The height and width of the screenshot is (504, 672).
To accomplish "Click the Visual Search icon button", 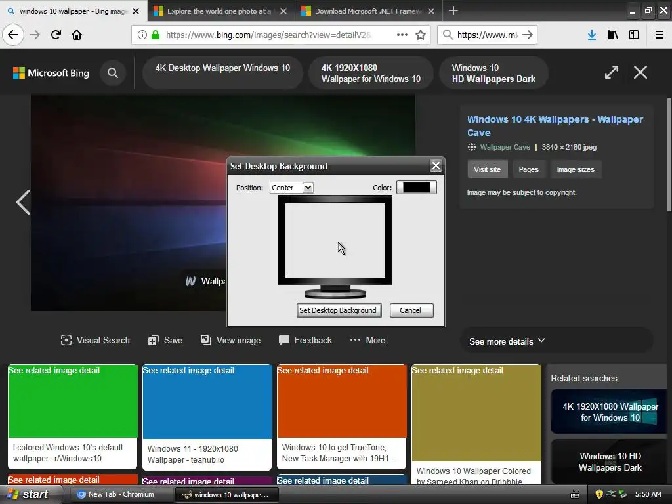I will click(95, 341).
